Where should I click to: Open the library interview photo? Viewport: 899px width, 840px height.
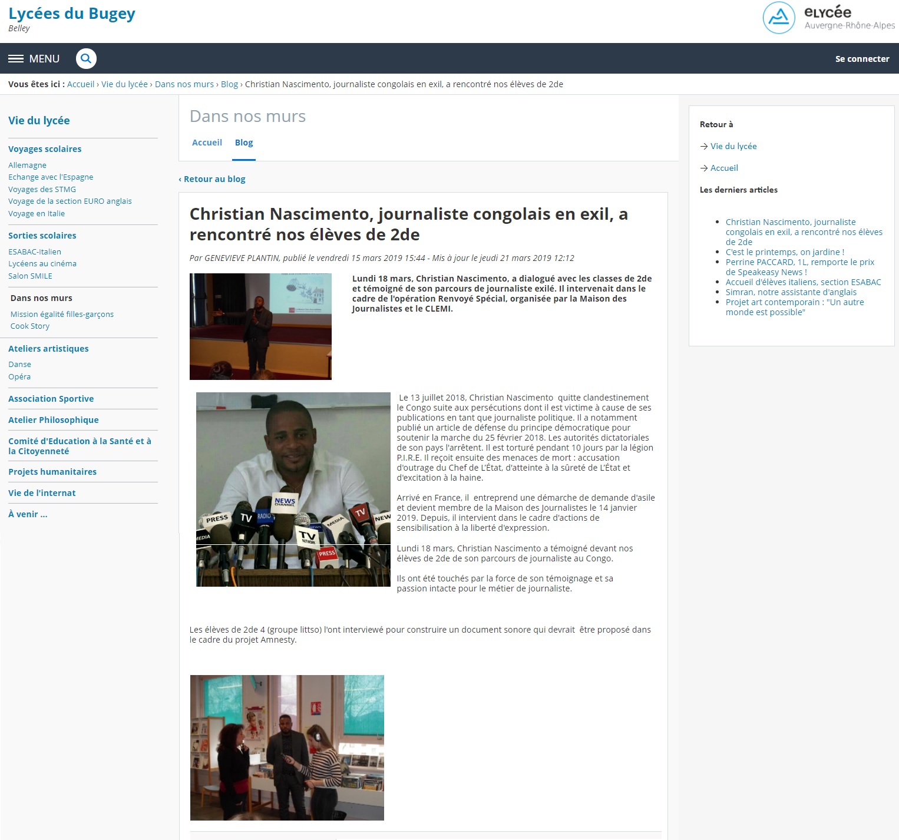tap(287, 748)
